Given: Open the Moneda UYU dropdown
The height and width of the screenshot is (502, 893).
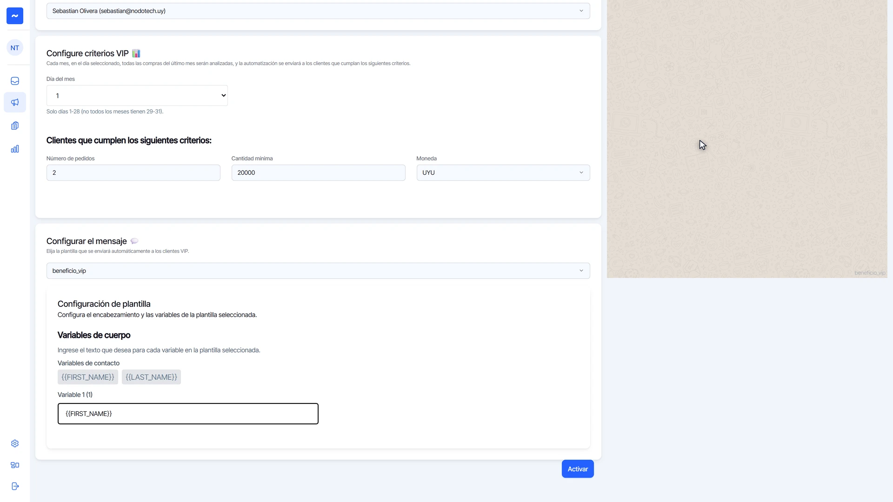Looking at the screenshot, I should pos(503,173).
